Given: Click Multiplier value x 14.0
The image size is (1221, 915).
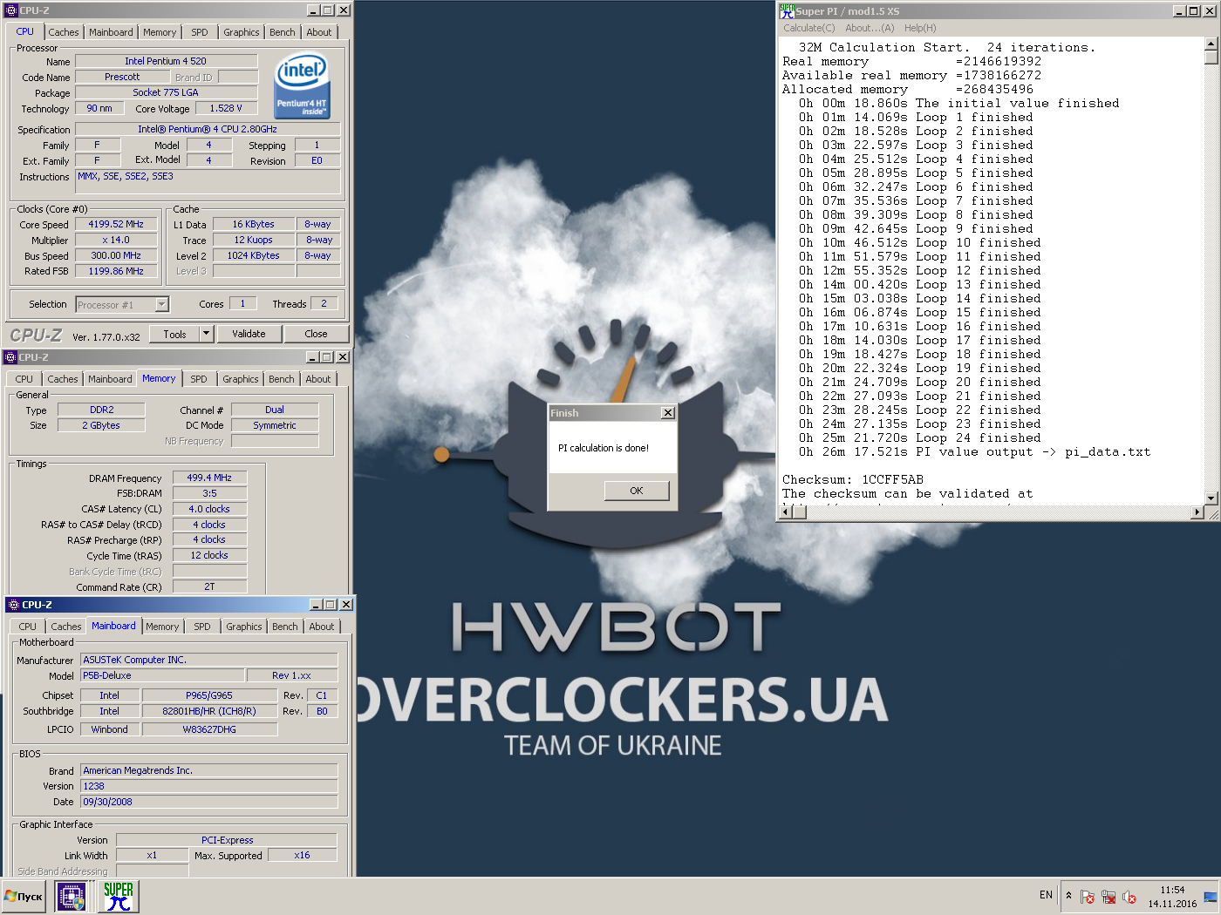Looking at the screenshot, I should [x=116, y=240].
